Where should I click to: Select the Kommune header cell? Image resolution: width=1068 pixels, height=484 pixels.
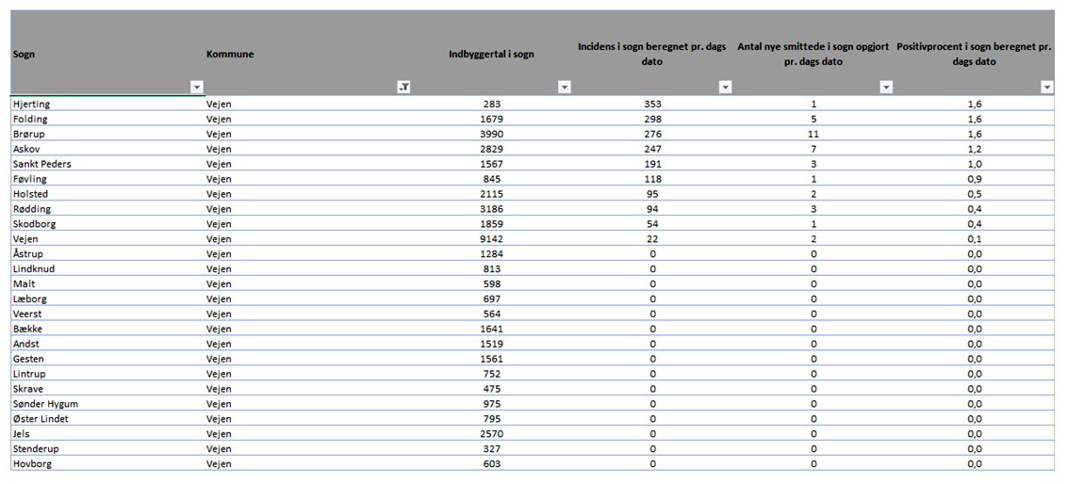307,54
